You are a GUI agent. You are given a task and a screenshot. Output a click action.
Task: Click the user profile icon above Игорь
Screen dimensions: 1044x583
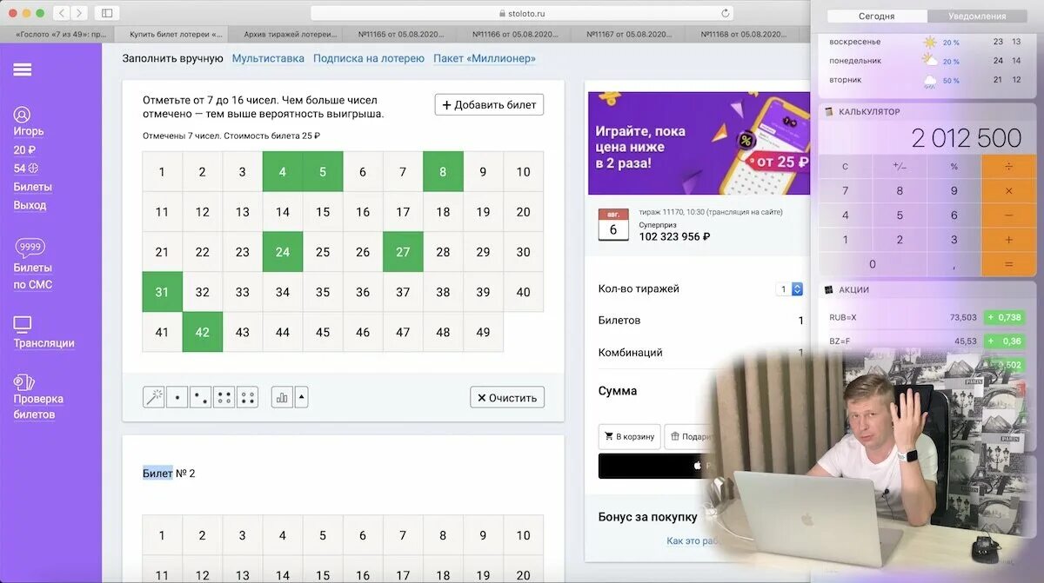point(23,115)
